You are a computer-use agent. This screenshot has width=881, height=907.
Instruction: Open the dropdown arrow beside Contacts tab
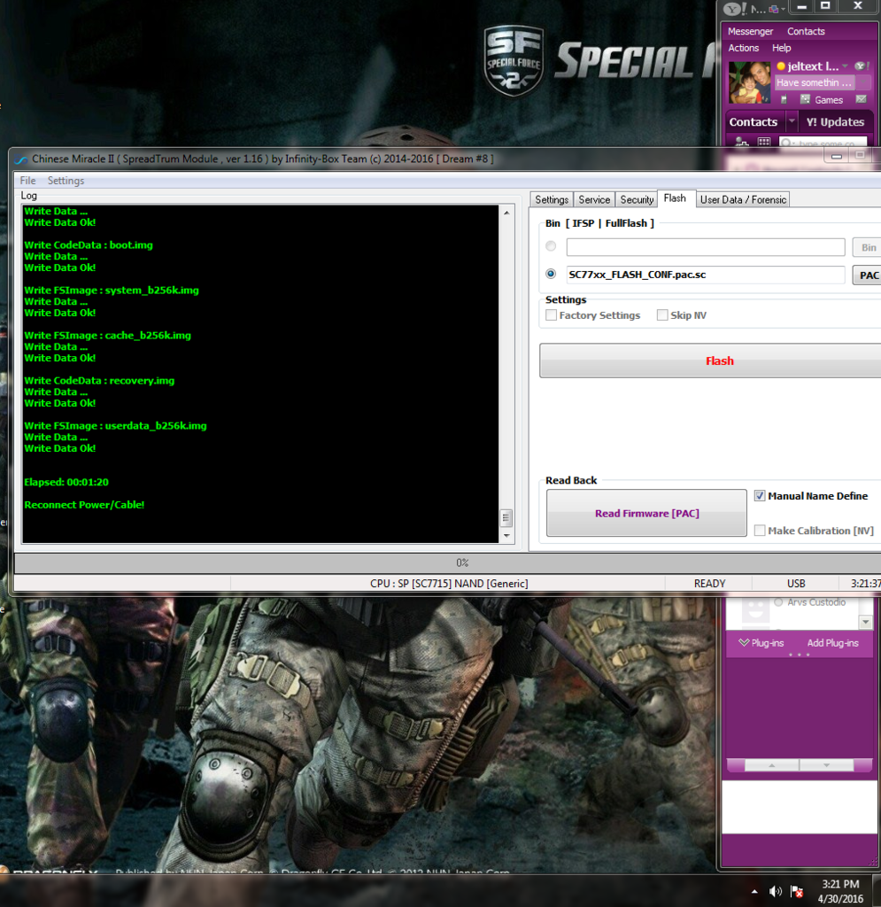coord(792,122)
